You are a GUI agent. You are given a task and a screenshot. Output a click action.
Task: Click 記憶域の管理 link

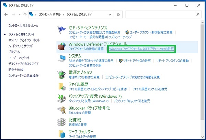coord(78,125)
